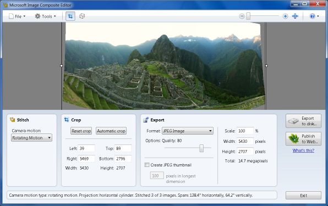Click the Scale percentage input field
This screenshot has height=206, width=328.
(245, 131)
